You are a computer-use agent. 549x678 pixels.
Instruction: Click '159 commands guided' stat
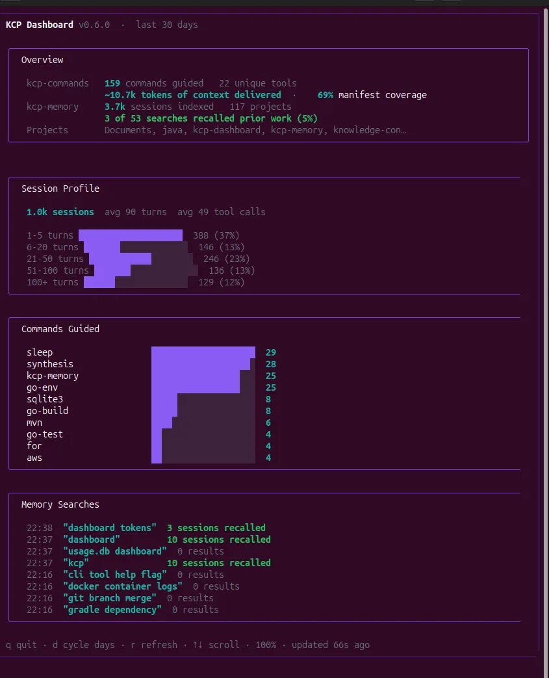[x=154, y=83]
